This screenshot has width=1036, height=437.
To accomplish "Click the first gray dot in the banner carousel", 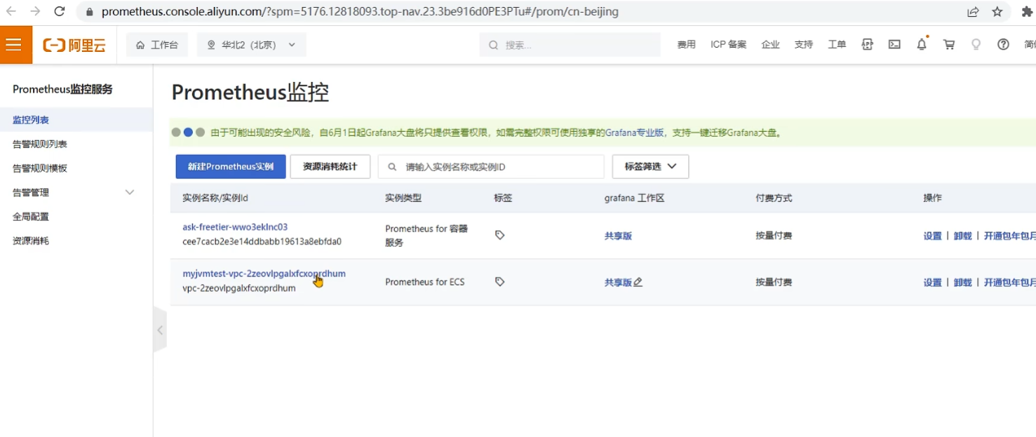I will click(176, 132).
